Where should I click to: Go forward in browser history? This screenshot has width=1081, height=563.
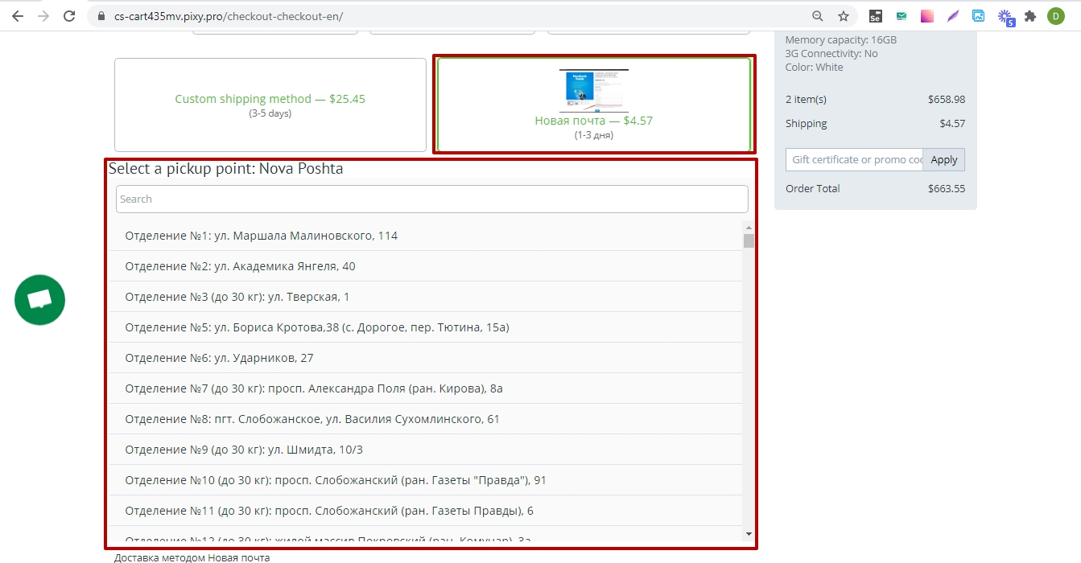[x=43, y=16]
